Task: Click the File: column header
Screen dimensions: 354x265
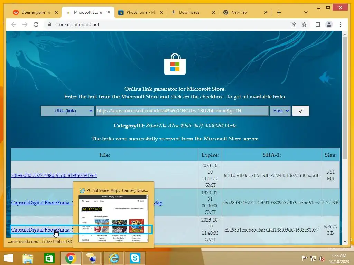Action: point(104,155)
